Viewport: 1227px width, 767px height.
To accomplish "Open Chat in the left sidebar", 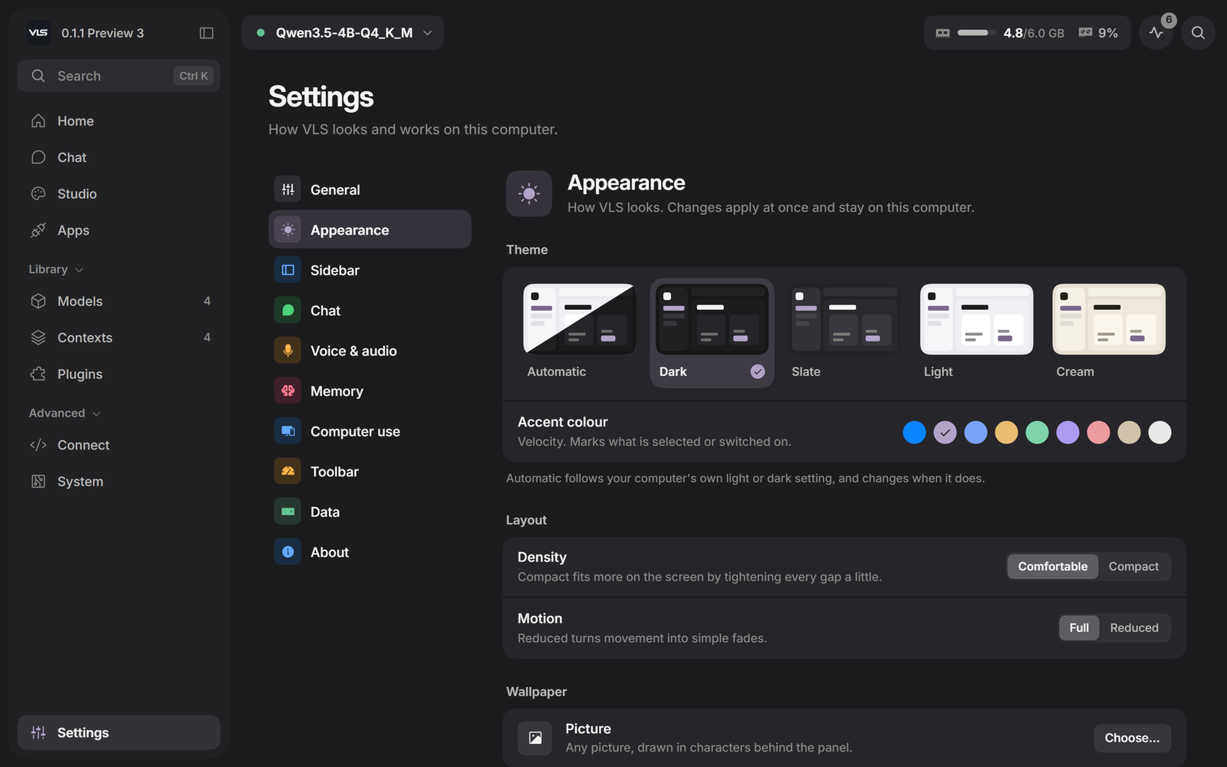I will tap(119, 157).
